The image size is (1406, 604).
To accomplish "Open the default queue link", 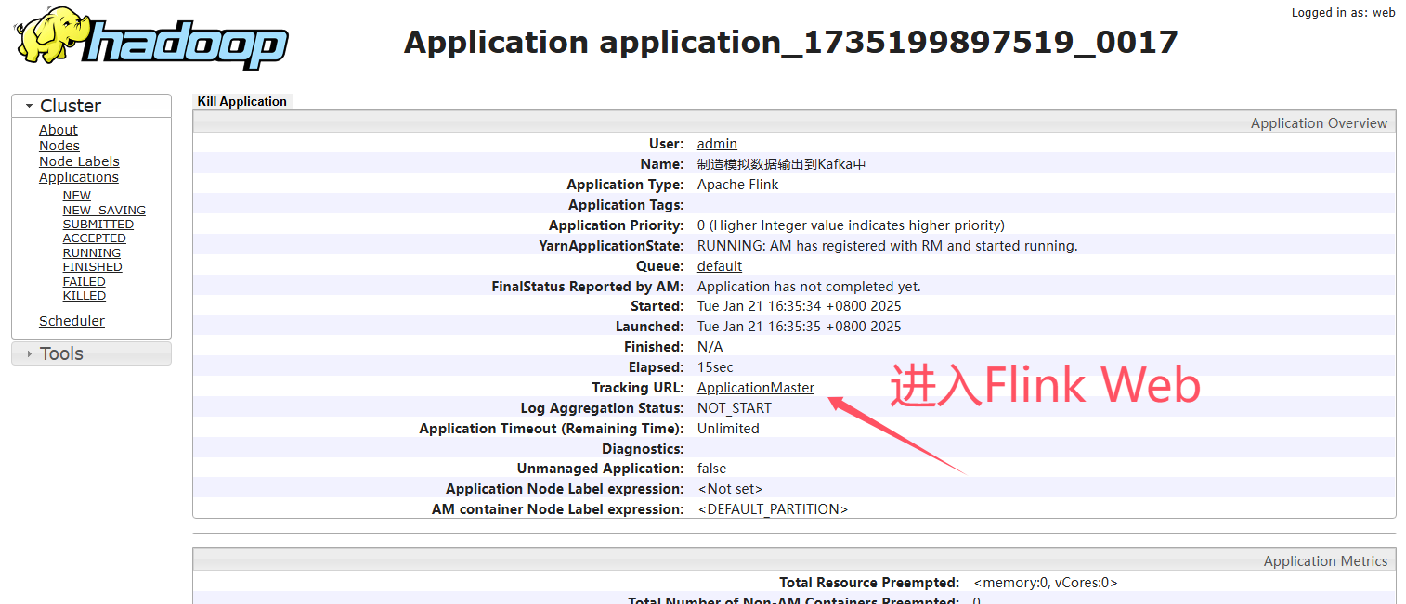I will pos(719,266).
